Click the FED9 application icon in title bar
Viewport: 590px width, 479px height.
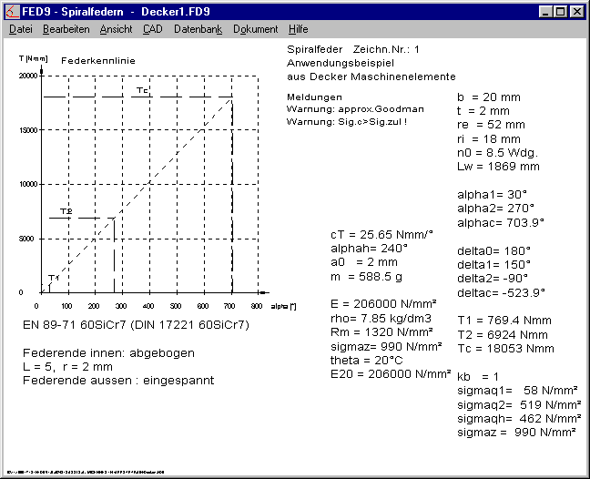tap(13, 11)
